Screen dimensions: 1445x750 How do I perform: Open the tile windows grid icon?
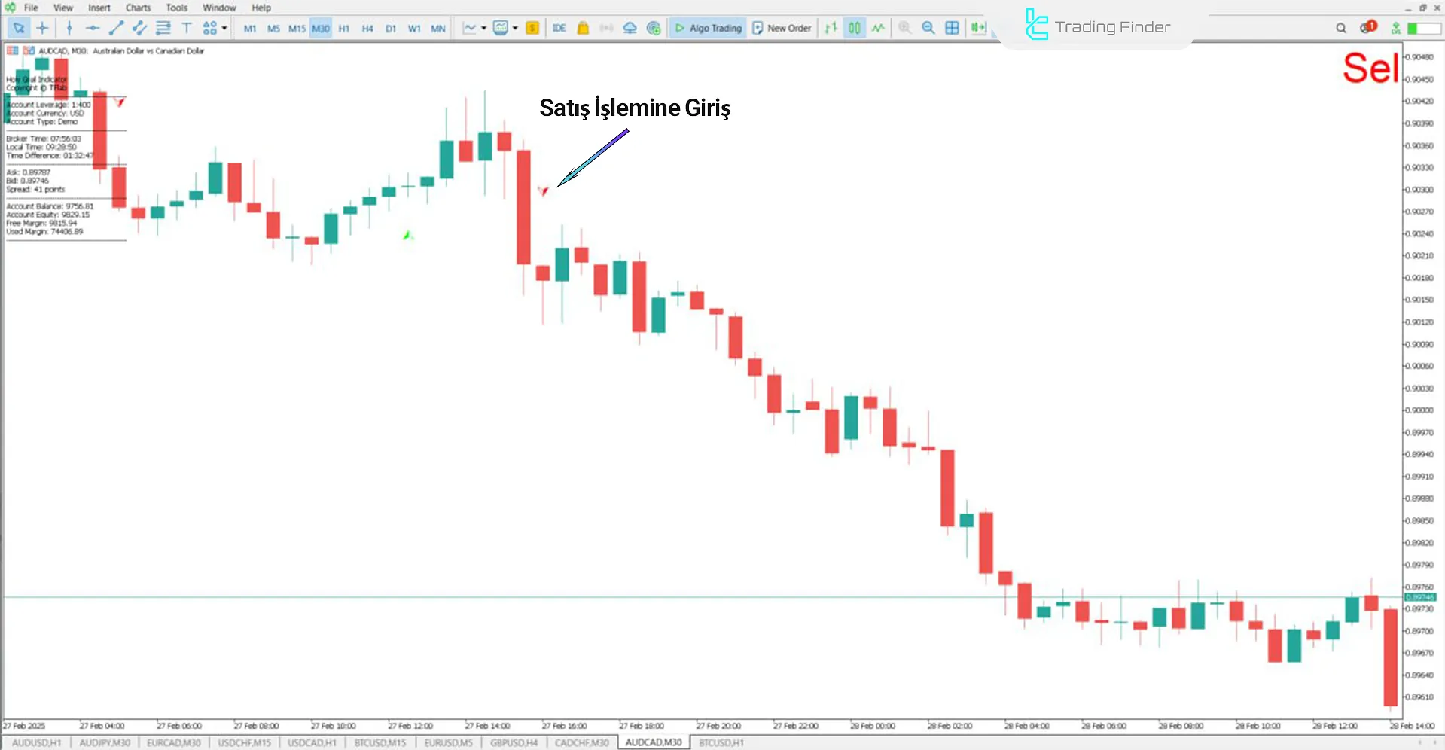click(952, 28)
